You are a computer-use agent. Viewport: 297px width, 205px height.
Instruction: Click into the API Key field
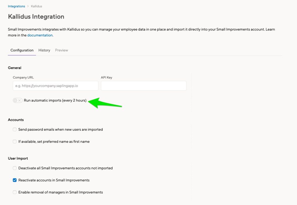[144, 86]
